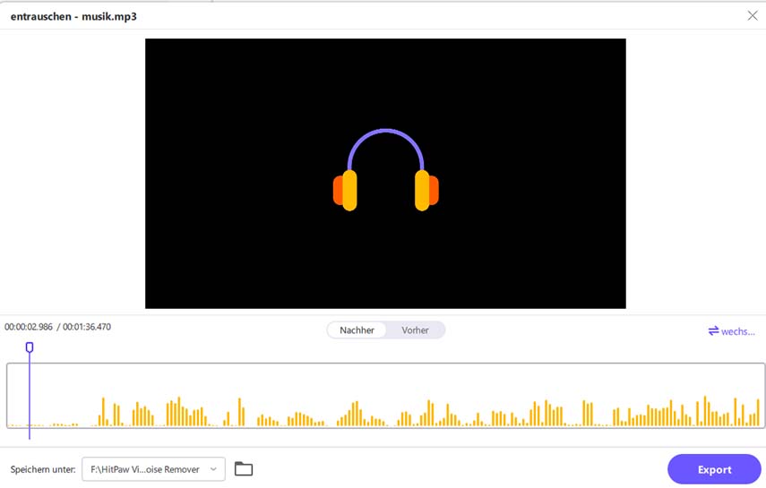Click the Export button
The width and height of the screenshot is (766, 488).
click(x=714, y=469)
